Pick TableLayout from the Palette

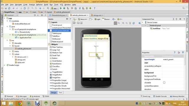click(56, 33)
